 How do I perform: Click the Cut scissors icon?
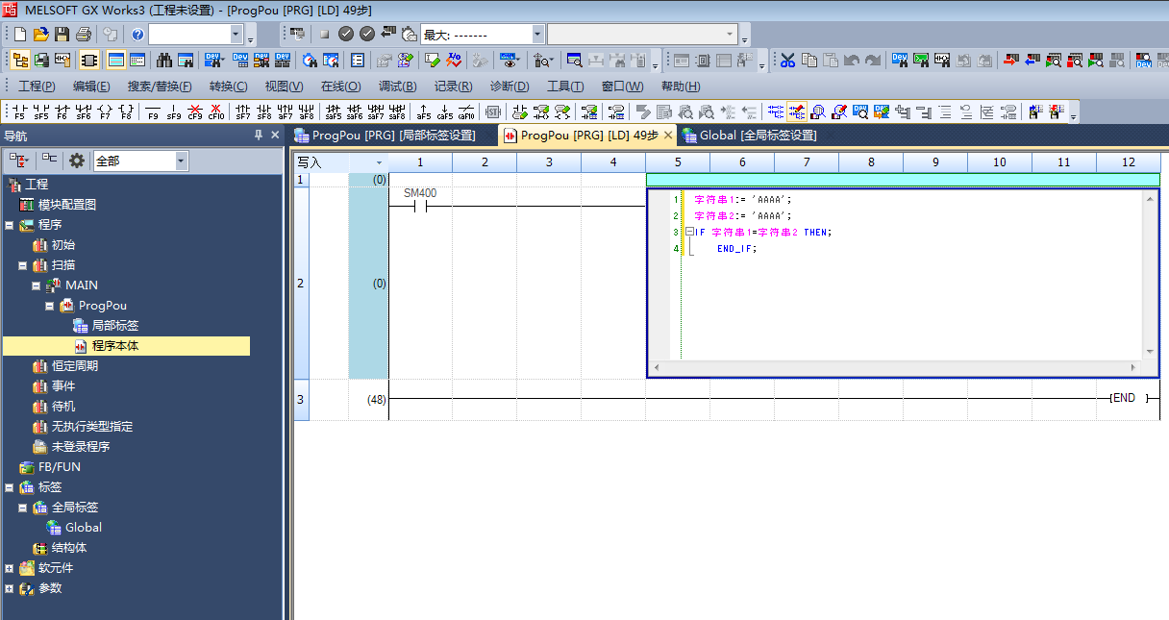(x=787, y=61)
